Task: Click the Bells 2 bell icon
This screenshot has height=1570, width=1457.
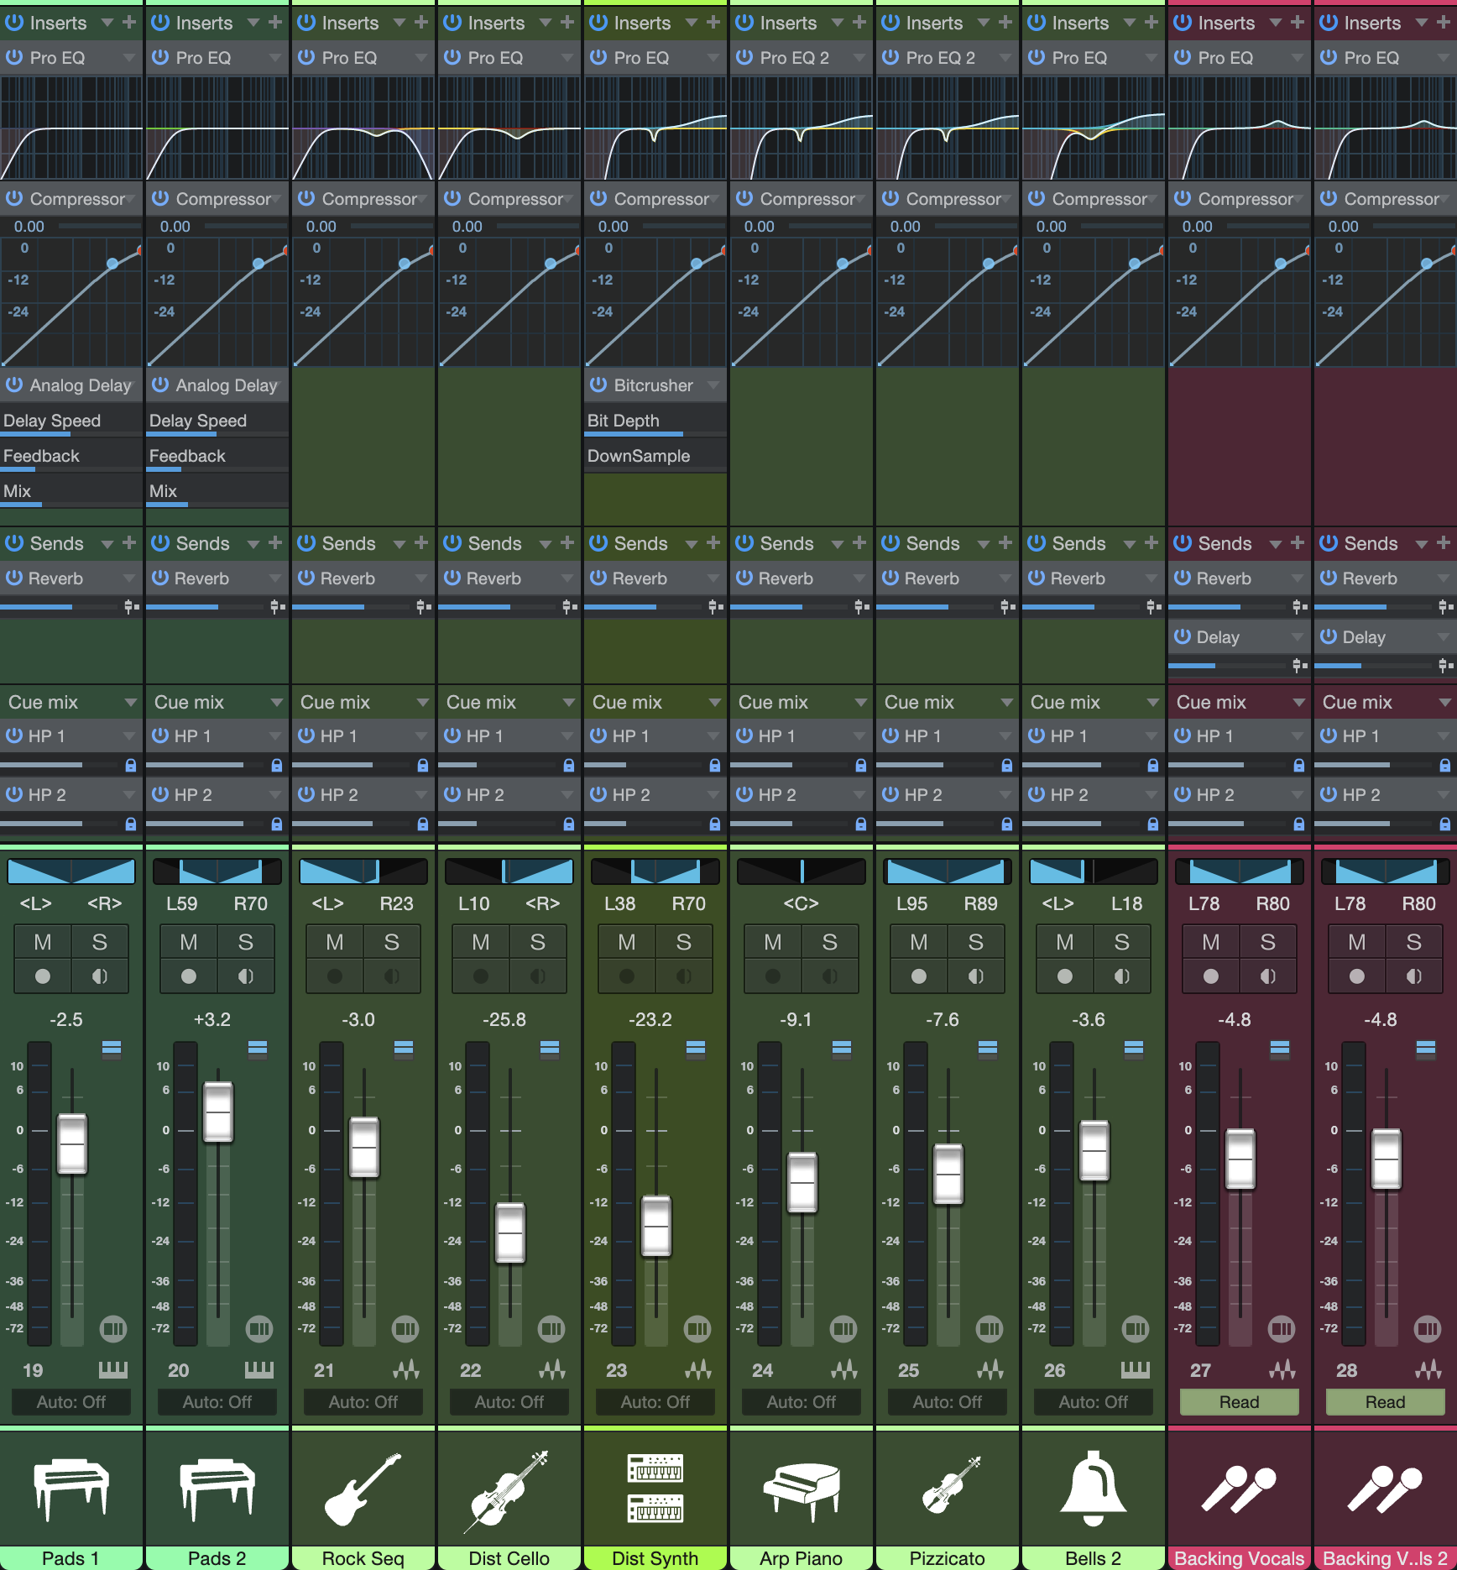Action: [x=1093, y=1489]
